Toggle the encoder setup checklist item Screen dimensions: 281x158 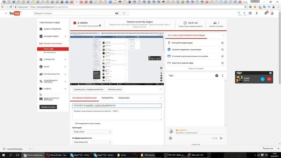click(223, 43)
